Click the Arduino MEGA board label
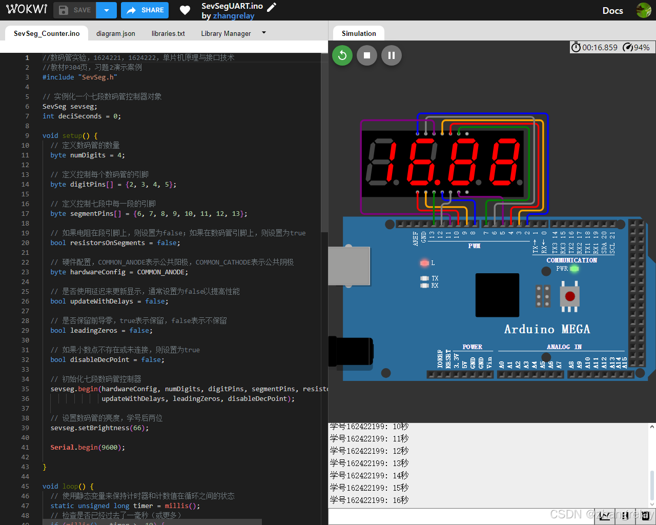Image resolution: width=656 pixels, height=525 pixels. click(547, 329)
